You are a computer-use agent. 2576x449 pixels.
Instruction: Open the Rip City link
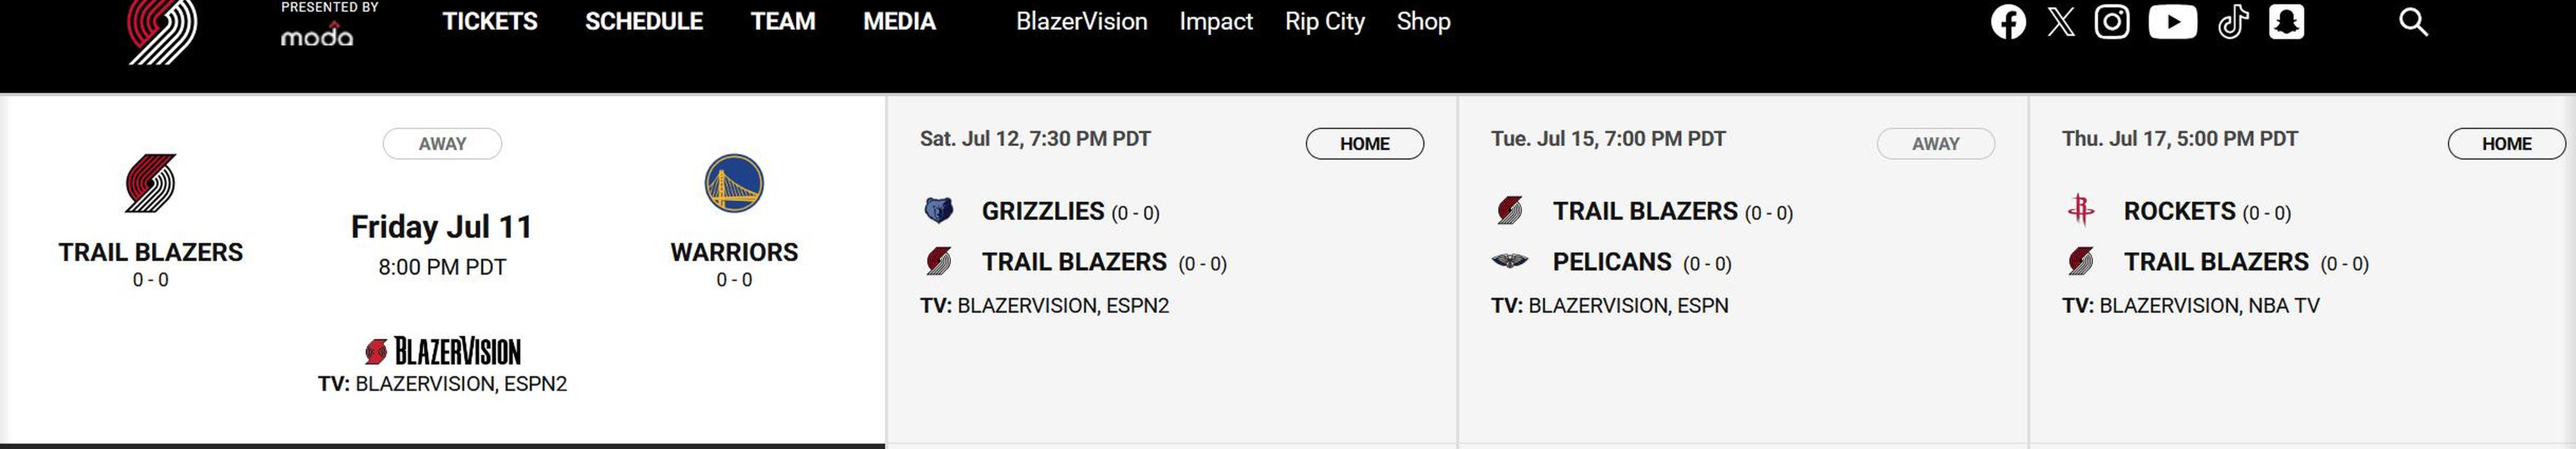[1324, 21]
